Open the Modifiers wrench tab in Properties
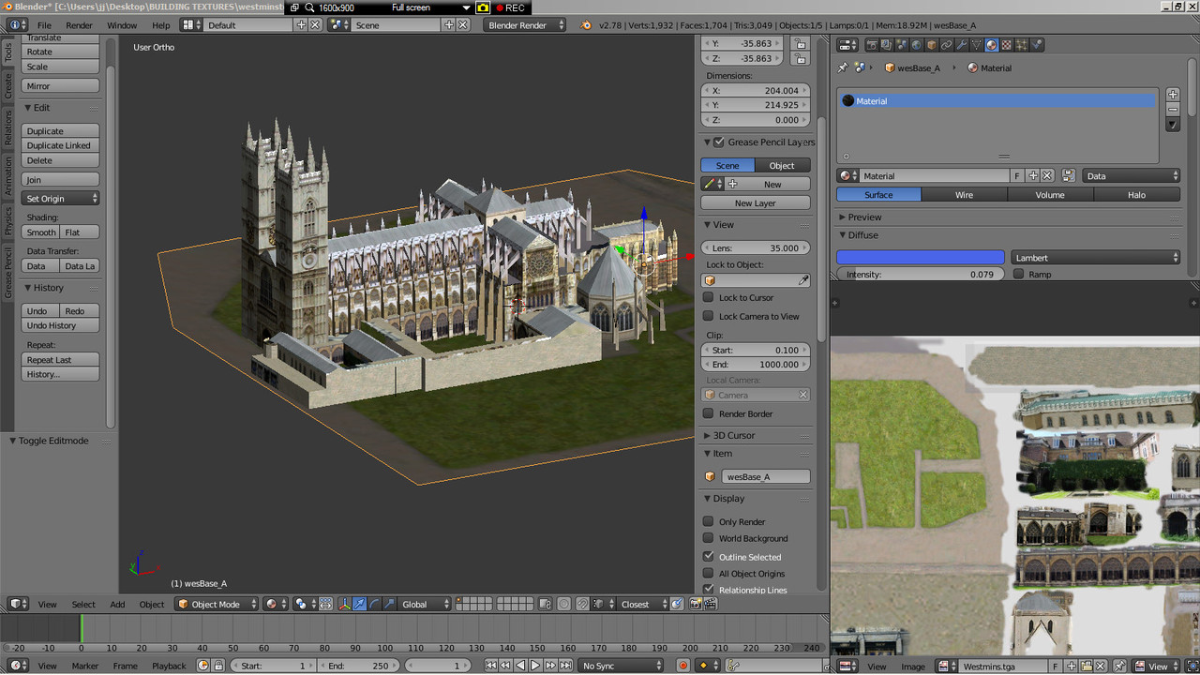 point(961,45)
